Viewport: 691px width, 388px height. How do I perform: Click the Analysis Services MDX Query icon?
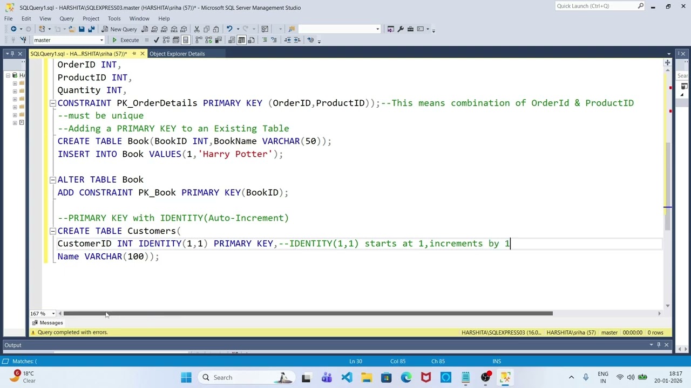pyautogui.click(x=154, y=29)
